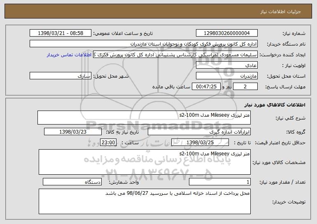Screen dimensions: 317x224
Task: Click the مشخصات کالای مورد نیاز label
Action: (279, 162)
